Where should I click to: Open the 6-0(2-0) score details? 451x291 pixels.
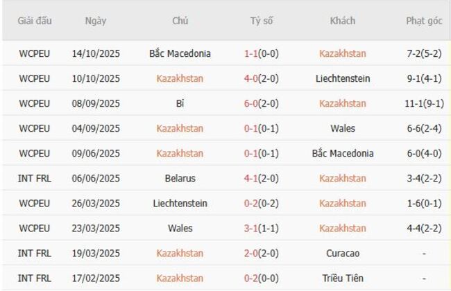point(262,103)
